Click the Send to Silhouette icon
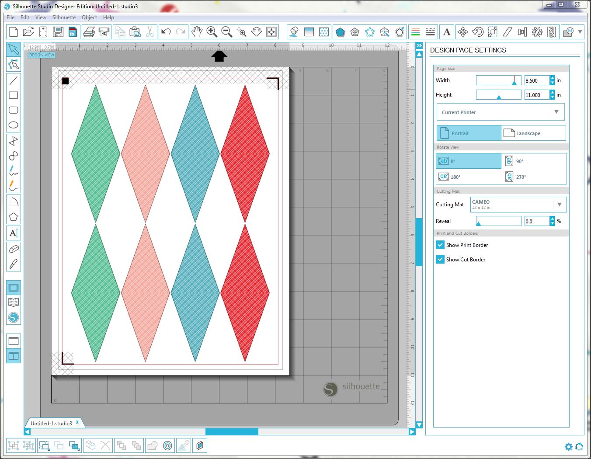The image size is (591, 459). click(104, 31)
